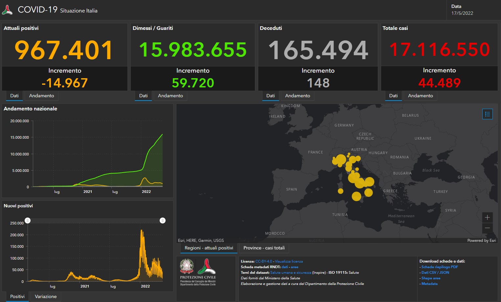Open the Andamento tab under Dimessi / Guariti
Viewport: 501px width, 302px height.
coord(170,96)
